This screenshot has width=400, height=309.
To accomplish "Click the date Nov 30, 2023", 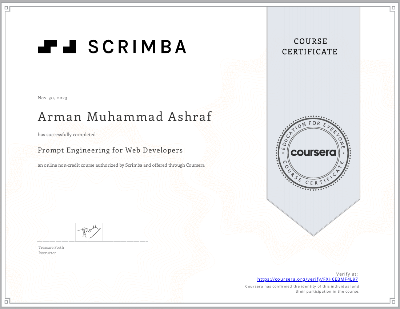I will [x=52, y=98].
